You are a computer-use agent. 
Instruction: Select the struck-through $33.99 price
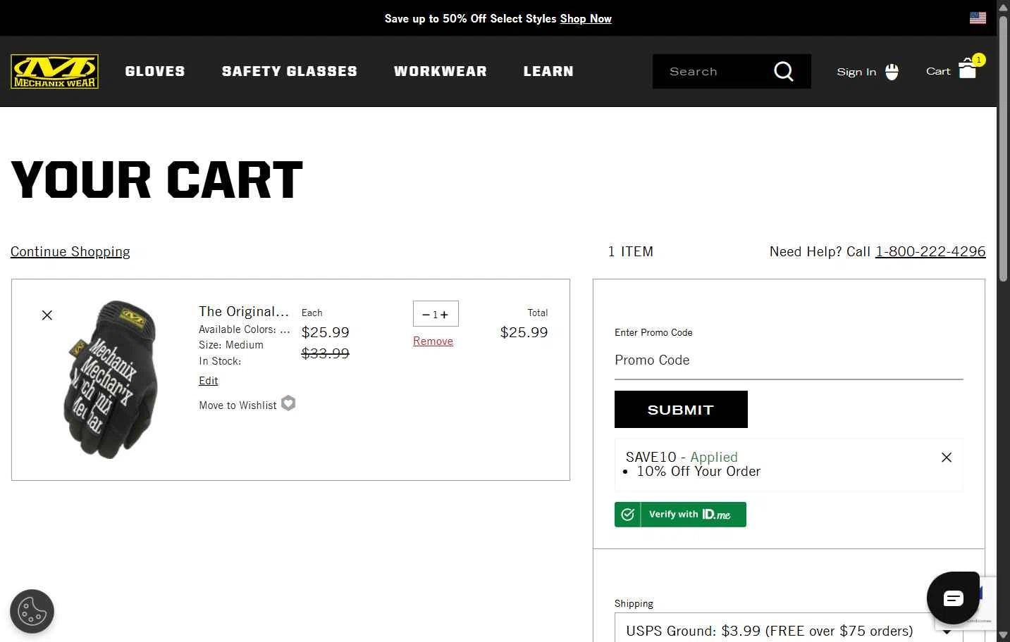(325, 353)
